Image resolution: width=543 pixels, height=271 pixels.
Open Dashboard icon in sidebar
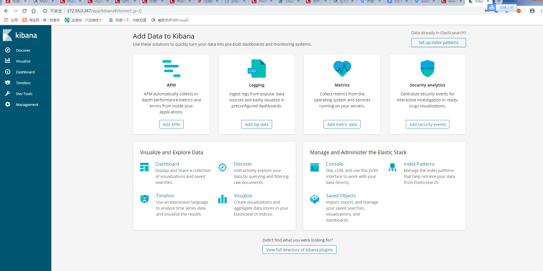(x=8, y=72)
